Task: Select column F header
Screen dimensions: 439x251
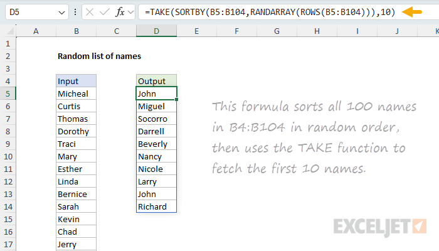Action: click(236, 31)
